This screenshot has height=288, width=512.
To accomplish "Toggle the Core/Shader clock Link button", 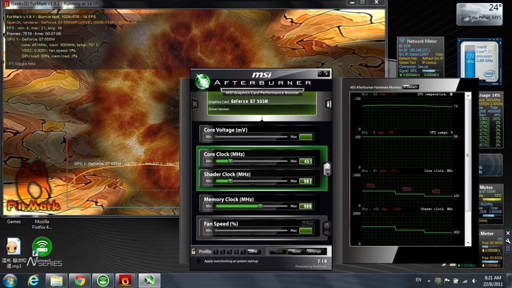I will (x=327, y=169).
